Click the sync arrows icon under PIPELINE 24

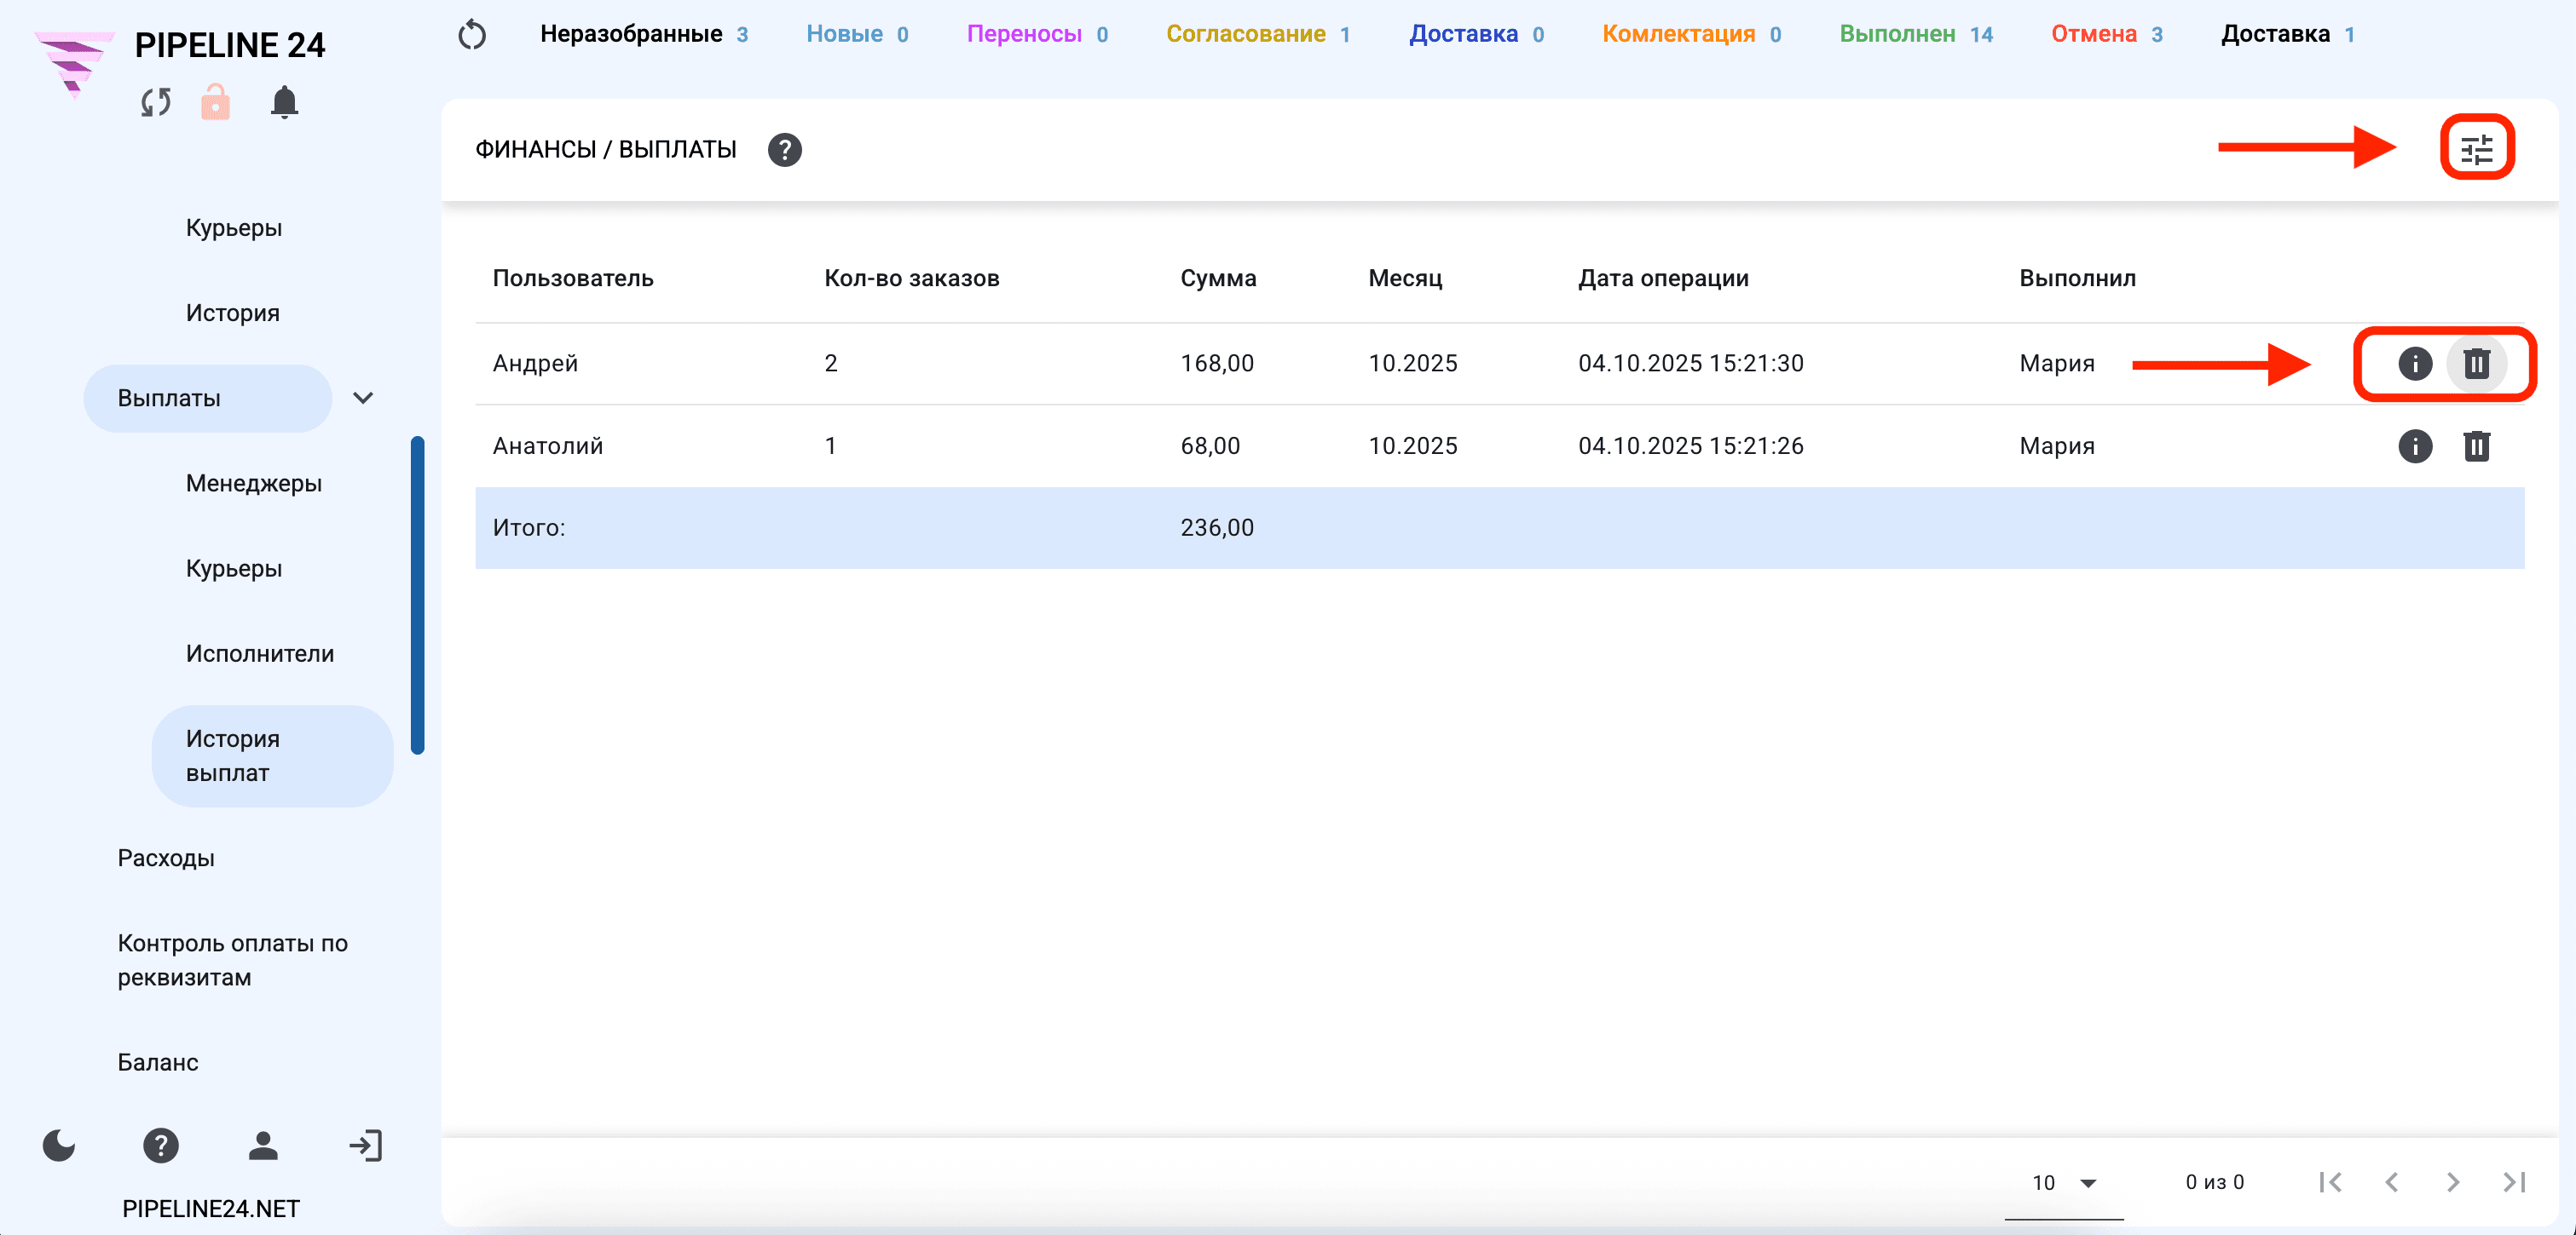[x=156, y=102]
